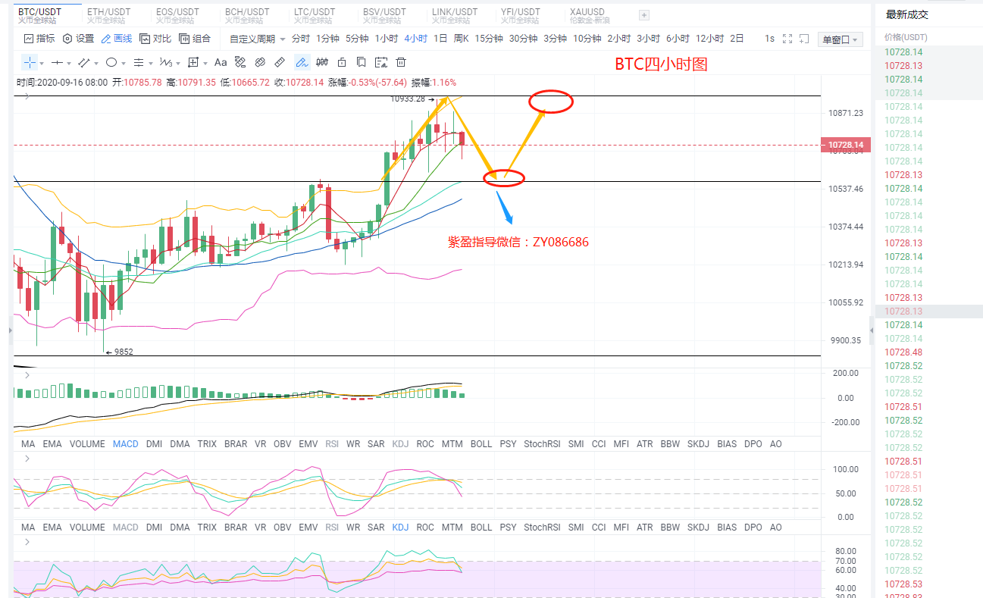Screen dimensions: 983x598
Task: Select the 1小时 timeframe
Action: tap(387, 39)
